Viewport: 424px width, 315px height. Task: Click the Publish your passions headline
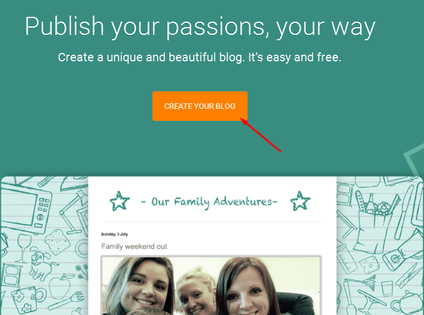[200, 26]
